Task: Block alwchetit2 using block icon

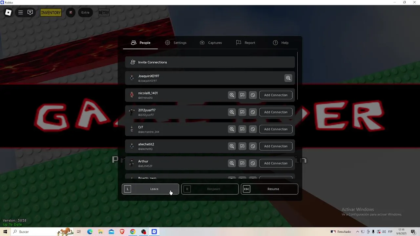Action: pyautogui.click(x=253, y=146)
